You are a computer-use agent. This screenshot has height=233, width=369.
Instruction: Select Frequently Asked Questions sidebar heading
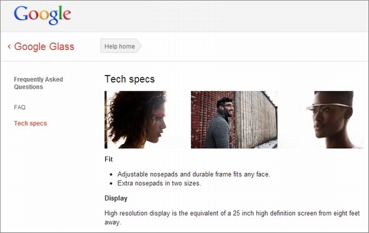pos(38,83)
